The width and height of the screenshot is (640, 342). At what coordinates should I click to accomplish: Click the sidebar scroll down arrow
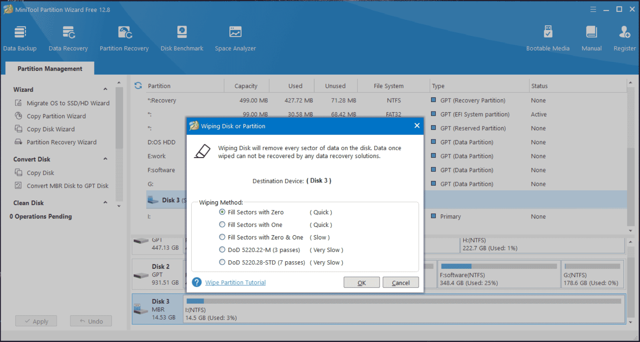pyautogui.click(x=119, y=206)
